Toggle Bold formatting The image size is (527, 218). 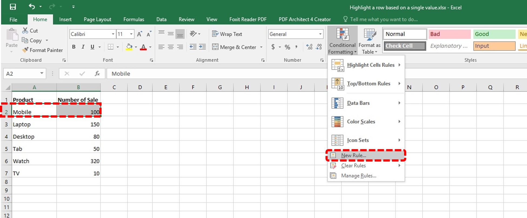(x=74, y=47)
